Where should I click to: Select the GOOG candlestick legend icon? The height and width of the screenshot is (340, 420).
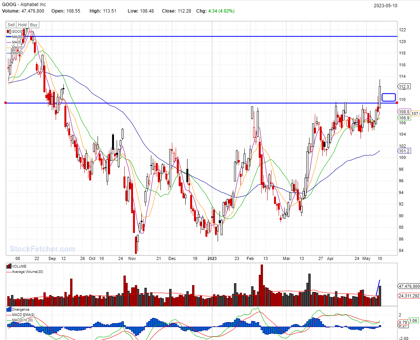coord(9,32)
